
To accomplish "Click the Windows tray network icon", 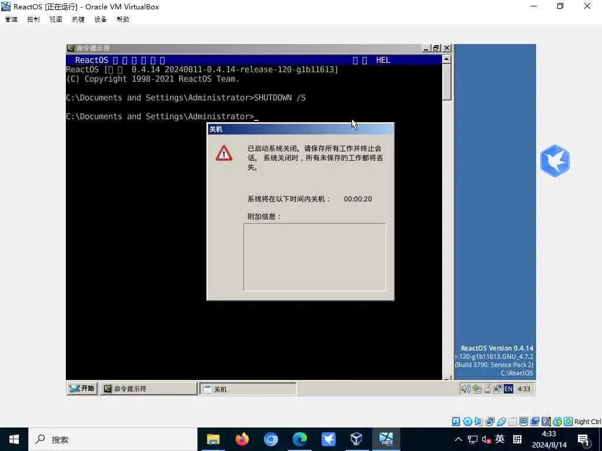I will pyautogui.click(x=473, y=439).
